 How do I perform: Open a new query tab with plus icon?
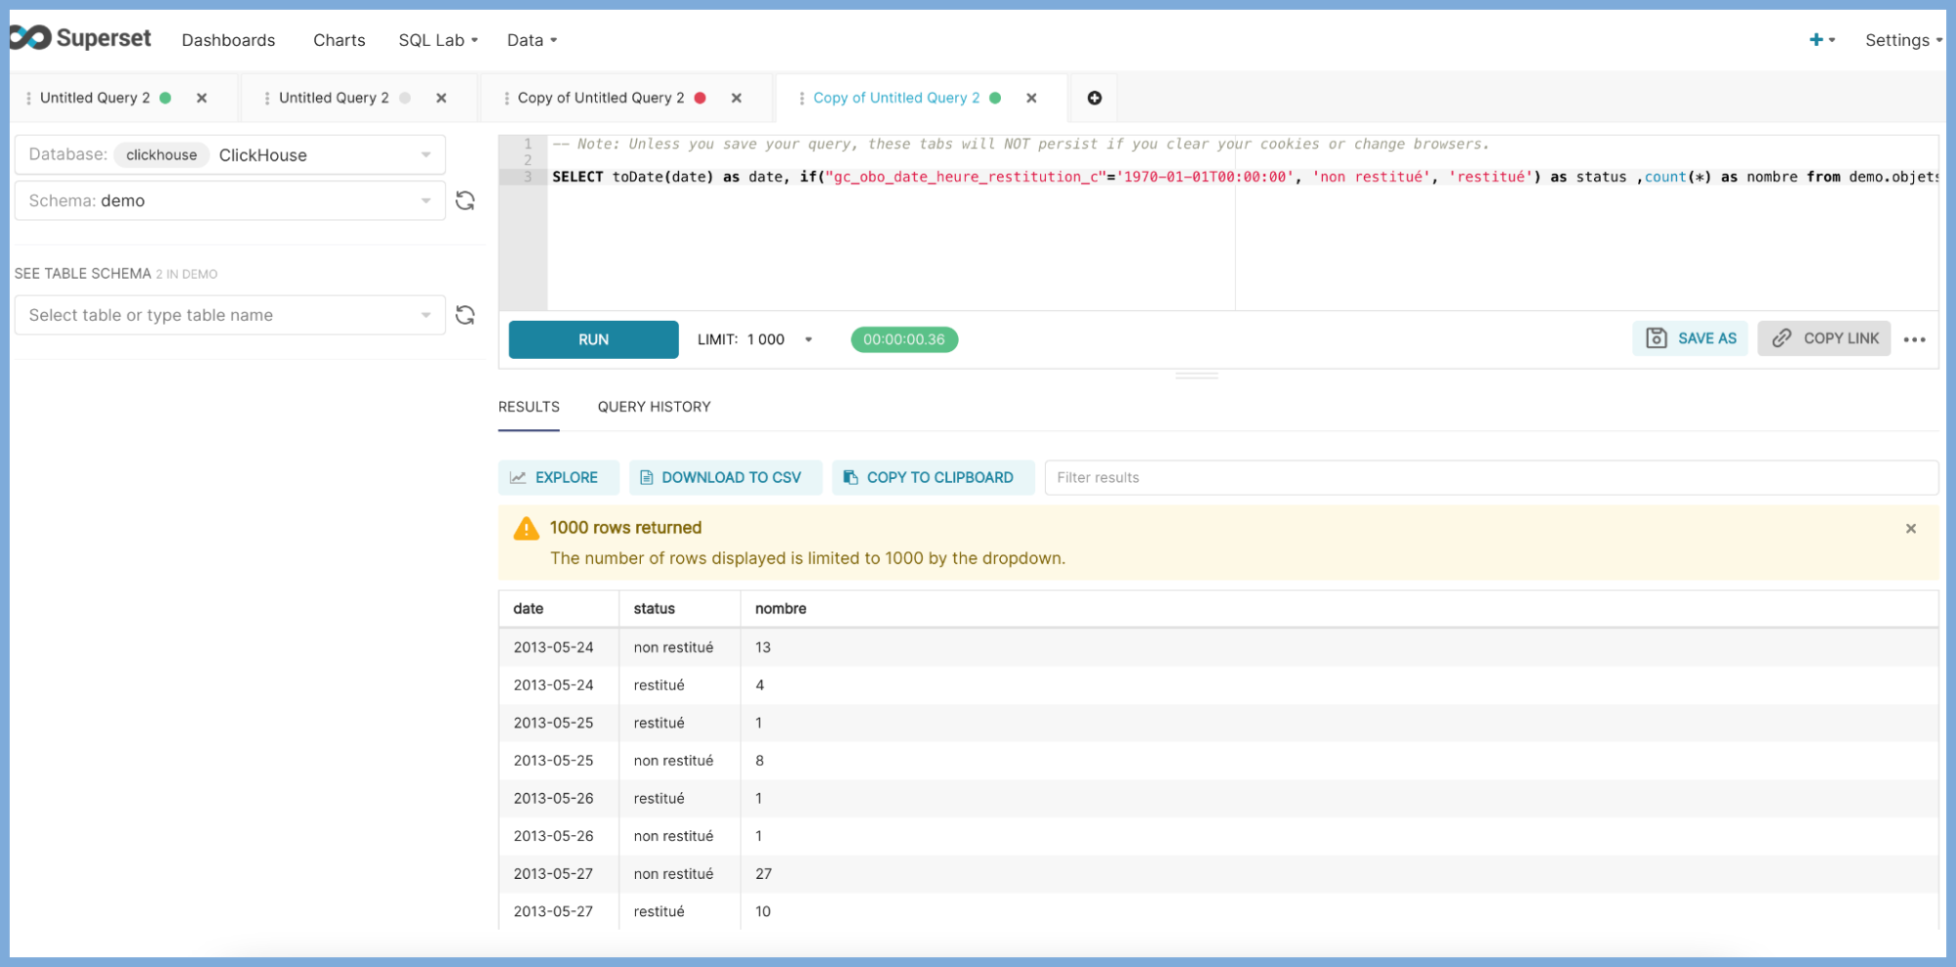coord(1093,98)
